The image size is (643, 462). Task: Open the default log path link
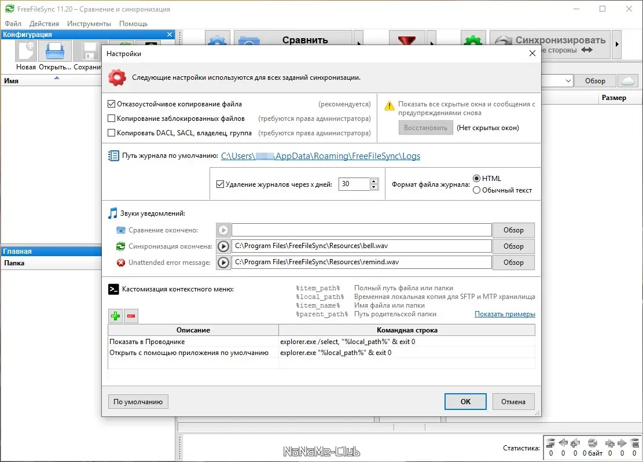[x=321, y=156]
